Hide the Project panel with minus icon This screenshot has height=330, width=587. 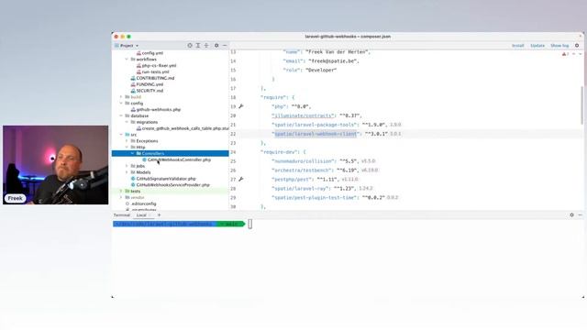225,45
